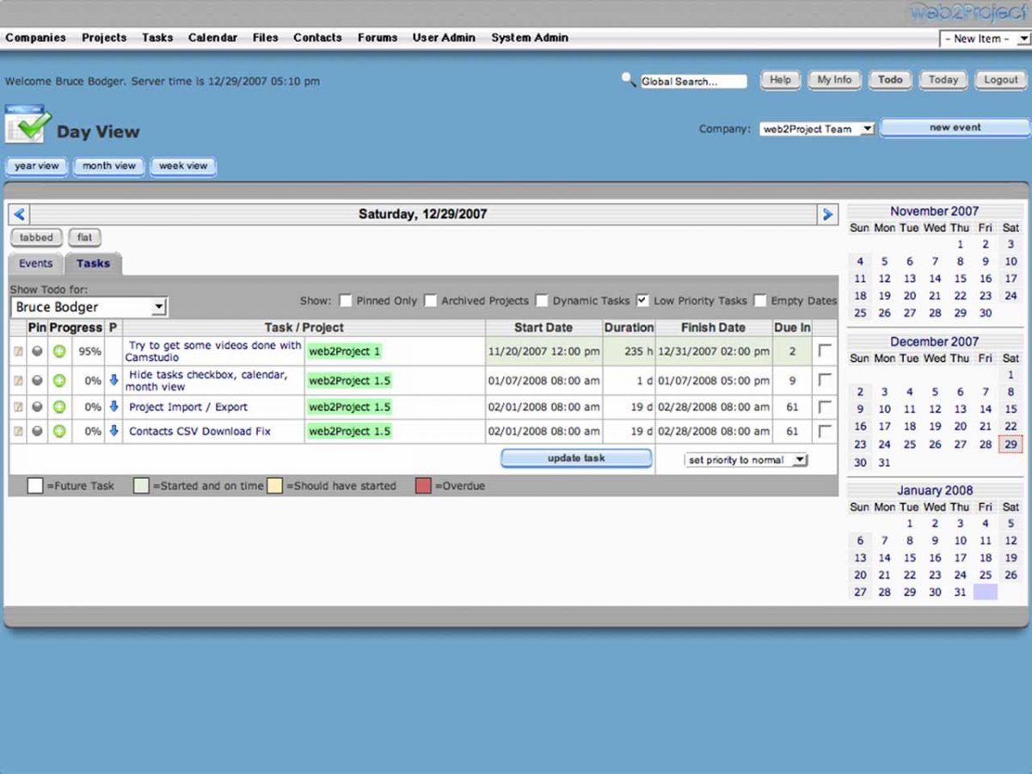Open the set priority to normal dropdown
The width and height of the screenshot is (1032, 774).
click(x=745, y=459)
